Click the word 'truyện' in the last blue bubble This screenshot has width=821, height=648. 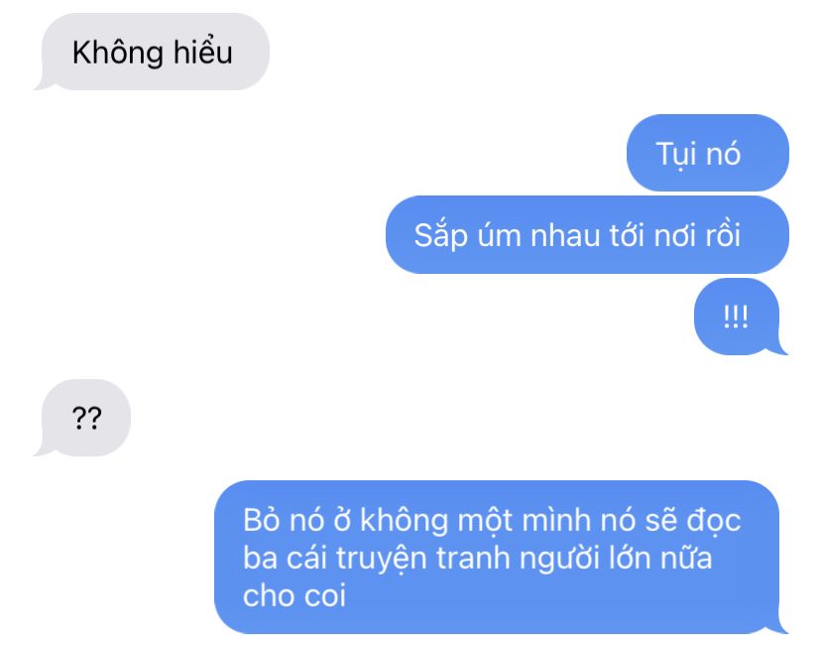(382, 560)
